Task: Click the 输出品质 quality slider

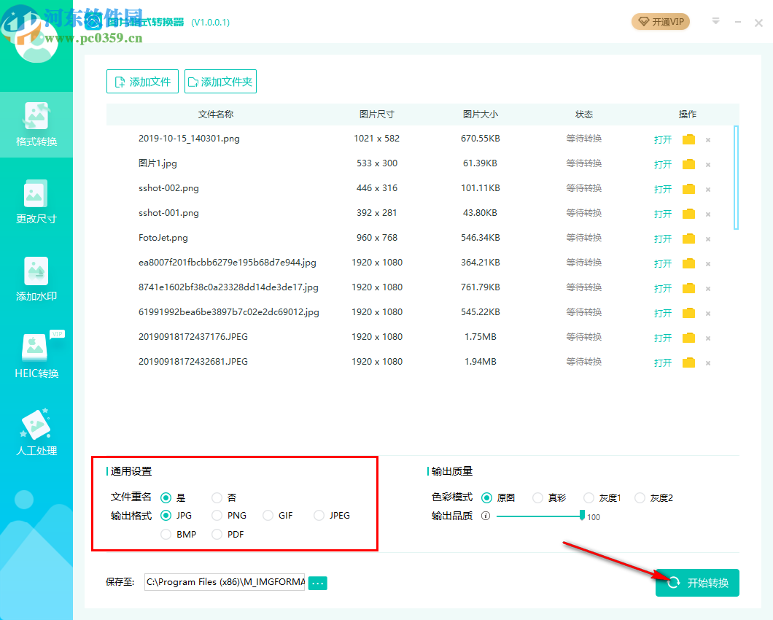Action: coord(540,516)
